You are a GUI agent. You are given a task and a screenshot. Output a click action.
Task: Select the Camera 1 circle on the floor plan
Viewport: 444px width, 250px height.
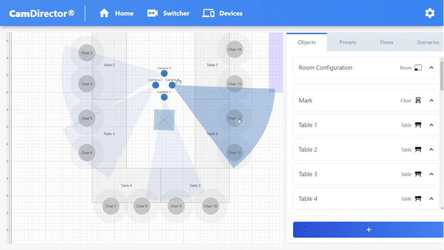(164, 97)
